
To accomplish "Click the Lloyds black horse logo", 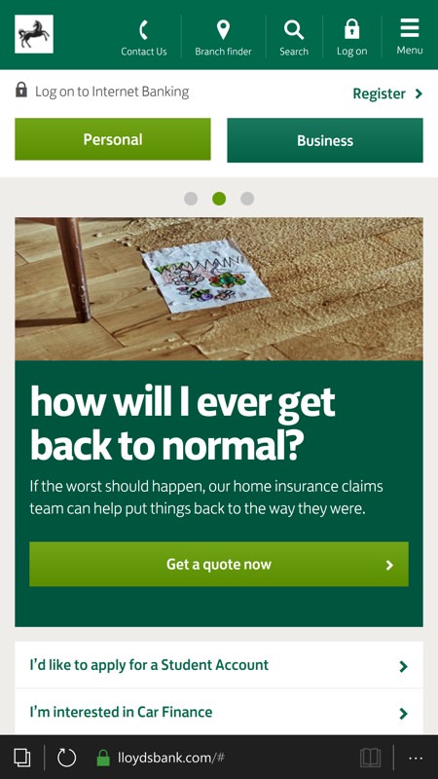I will pyautogui.click(x=34, y=34).
